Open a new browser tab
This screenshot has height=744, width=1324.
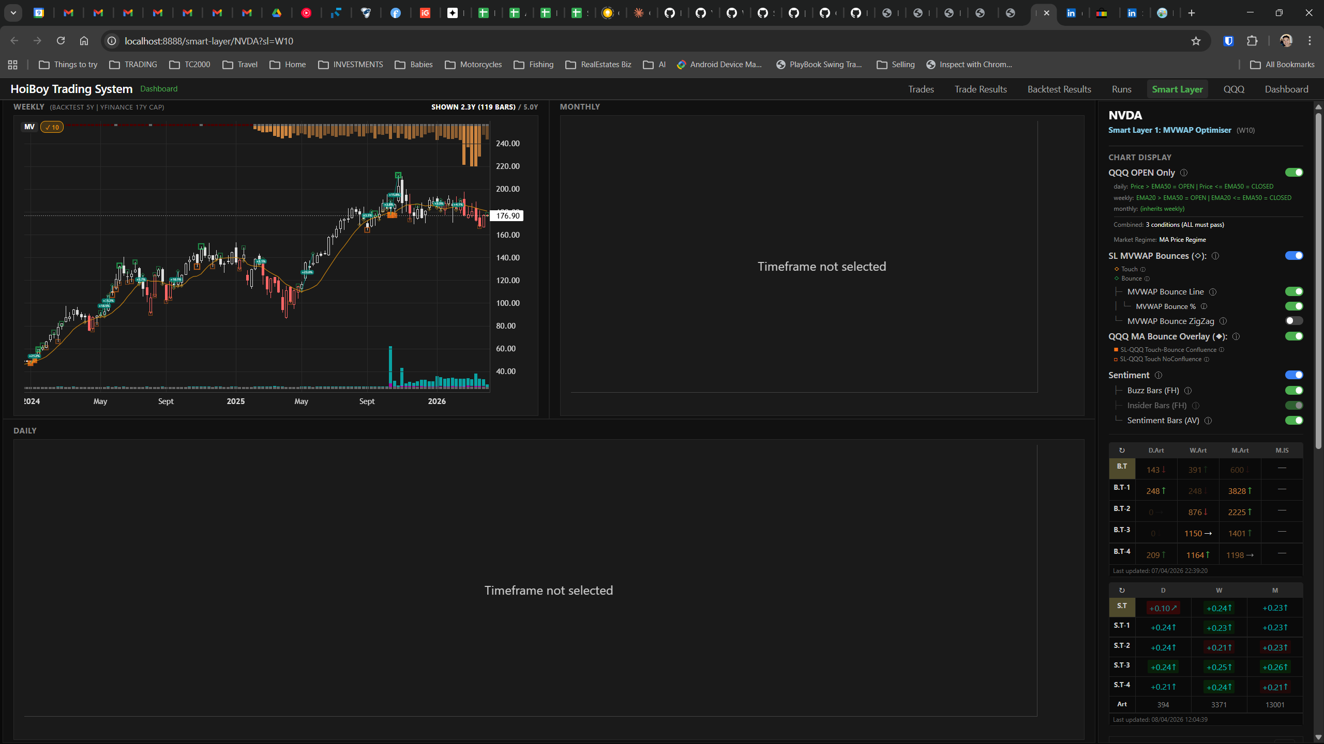click(x=1192, y=13)
